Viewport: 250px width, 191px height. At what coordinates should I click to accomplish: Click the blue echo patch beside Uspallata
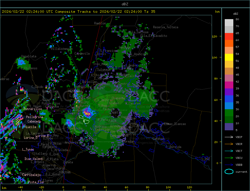click(x=21, y=62)
